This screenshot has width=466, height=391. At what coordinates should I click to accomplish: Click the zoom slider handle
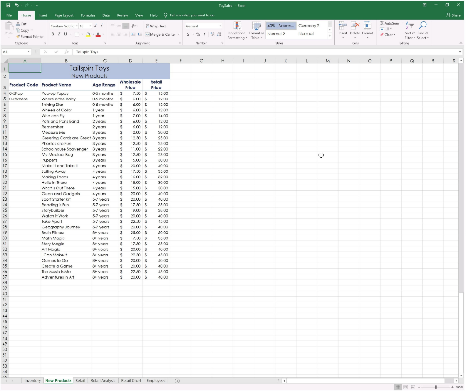435,387
